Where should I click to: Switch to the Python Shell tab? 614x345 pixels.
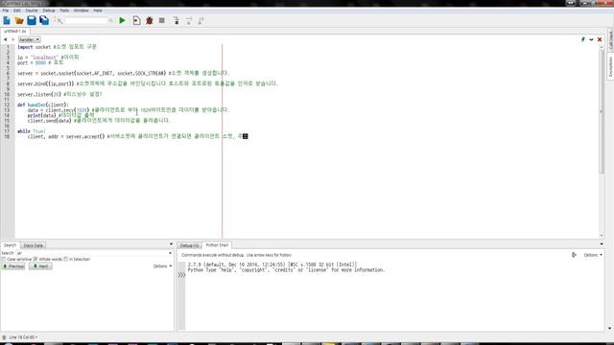tap(217, 245)
